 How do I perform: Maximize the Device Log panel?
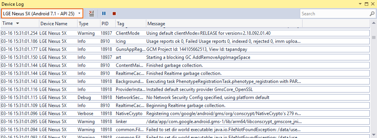pyautogui.click(x=366, y=4)
